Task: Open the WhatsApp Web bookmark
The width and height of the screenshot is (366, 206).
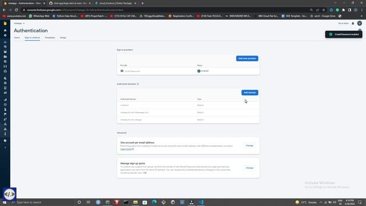Action: [x=39, y=16]
